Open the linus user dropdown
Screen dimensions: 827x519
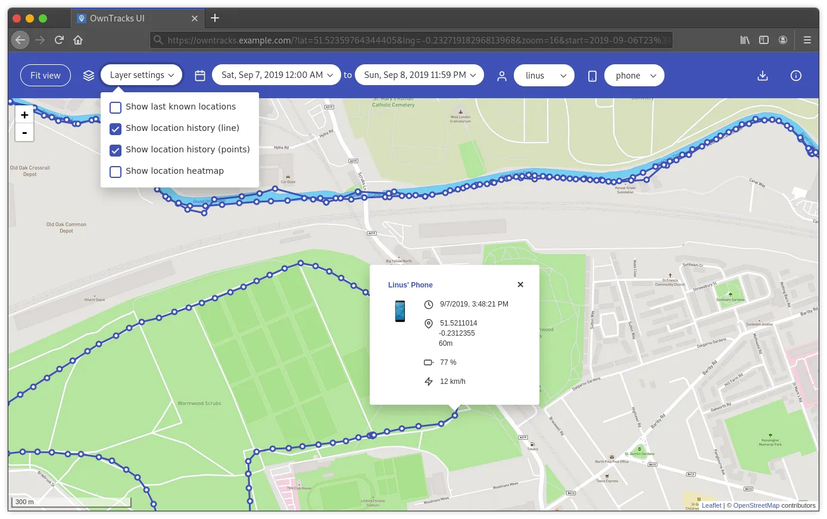point(544,75)
